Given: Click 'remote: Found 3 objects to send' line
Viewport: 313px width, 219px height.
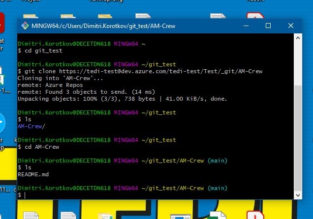Looking at the screenshot, I should [86, 92].
